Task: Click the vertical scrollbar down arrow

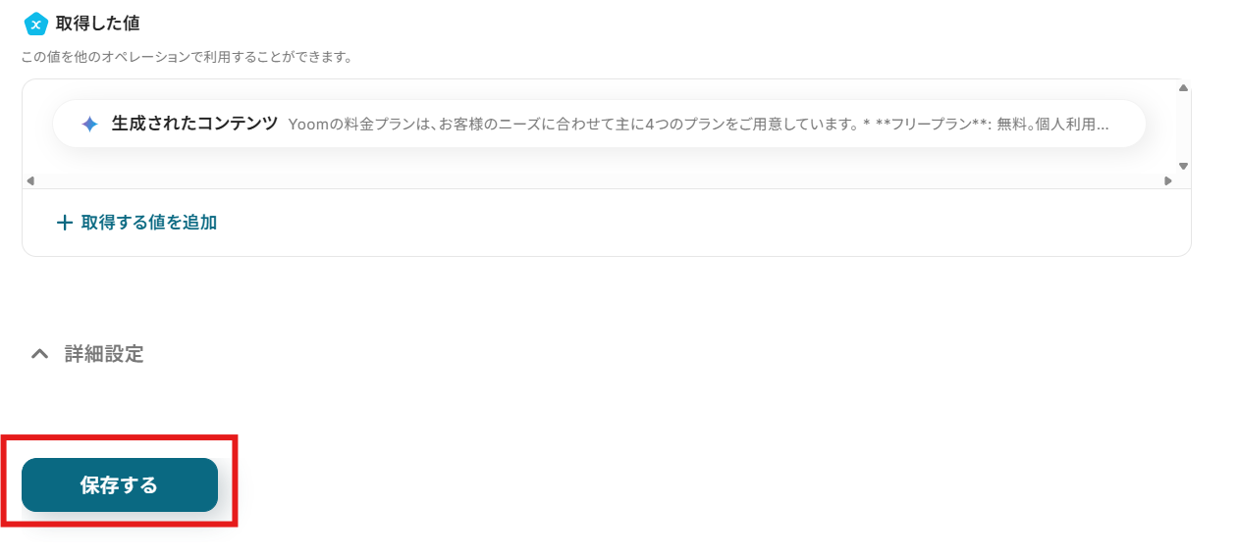Action: coord(1183,167)
